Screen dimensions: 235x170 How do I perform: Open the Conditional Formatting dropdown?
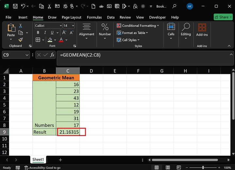coord(138,25)
